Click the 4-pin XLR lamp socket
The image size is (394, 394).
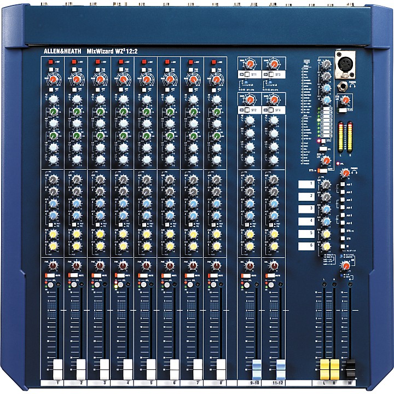click(x=345, y=65)
